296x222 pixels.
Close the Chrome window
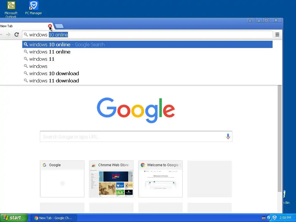point(276,21)
